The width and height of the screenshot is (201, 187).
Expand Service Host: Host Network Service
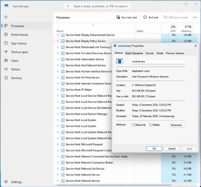click(x=58, y=65)
